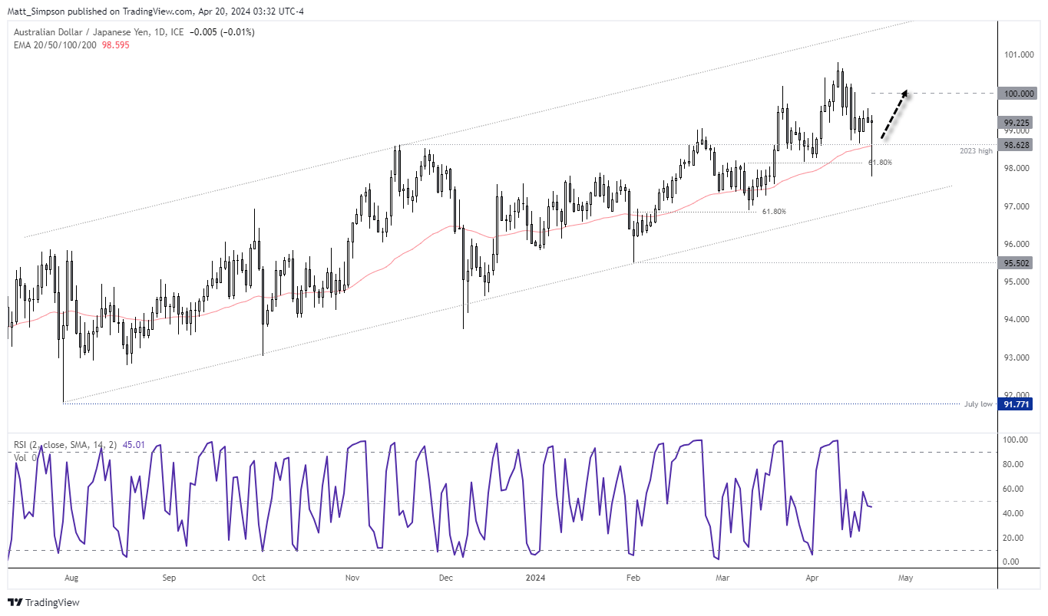Click the Aug label on time axis
This screenshot has height=616, width=1048.
pos(73,577)
